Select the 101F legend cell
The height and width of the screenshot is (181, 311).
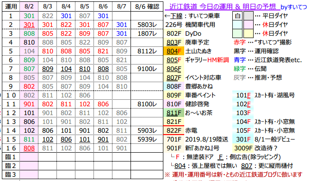point(243,95)
